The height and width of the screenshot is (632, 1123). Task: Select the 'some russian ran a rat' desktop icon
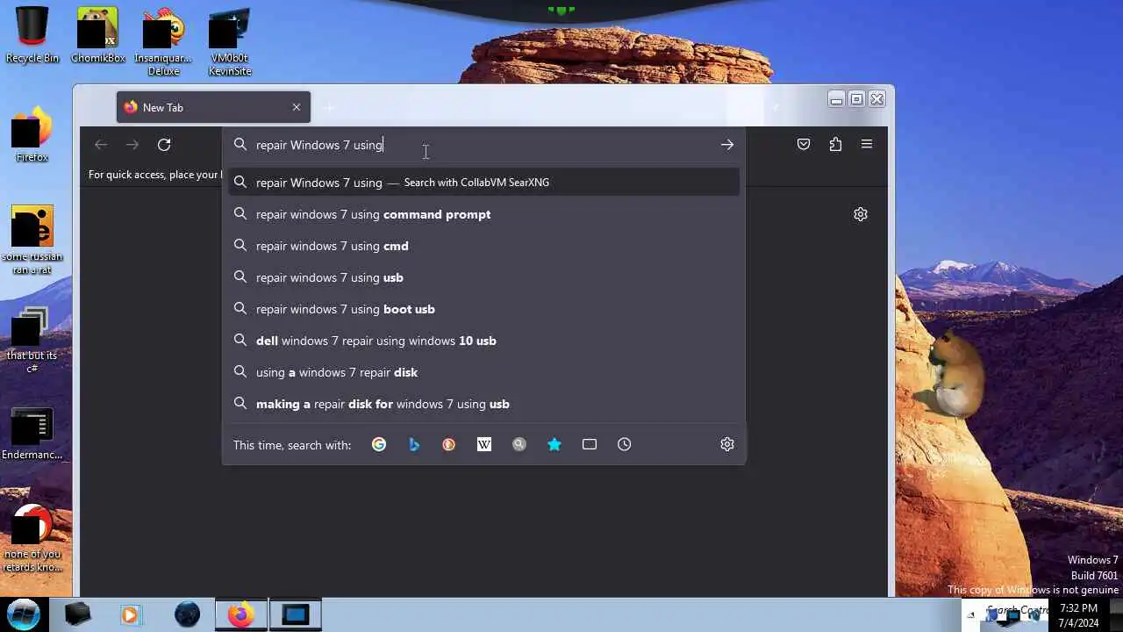pos(32,240)
